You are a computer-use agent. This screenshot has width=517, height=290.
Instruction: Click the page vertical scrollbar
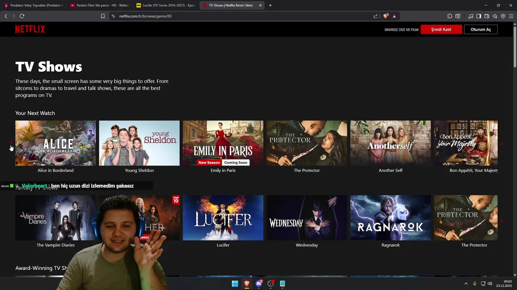[x=515, y=46]
